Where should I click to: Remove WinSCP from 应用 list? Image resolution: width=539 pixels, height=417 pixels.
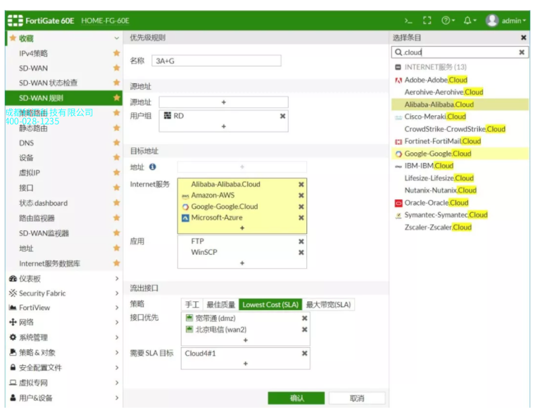[x=301, y=253]
